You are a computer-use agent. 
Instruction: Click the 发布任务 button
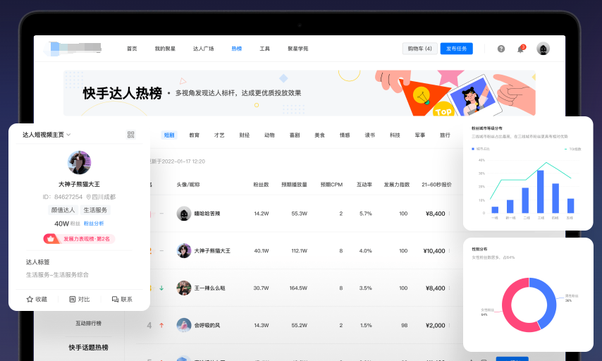point(457,49)
